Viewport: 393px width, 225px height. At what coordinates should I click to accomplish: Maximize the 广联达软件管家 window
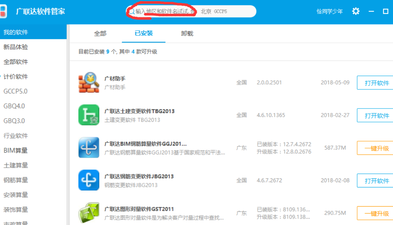click(x=385, y=11)
